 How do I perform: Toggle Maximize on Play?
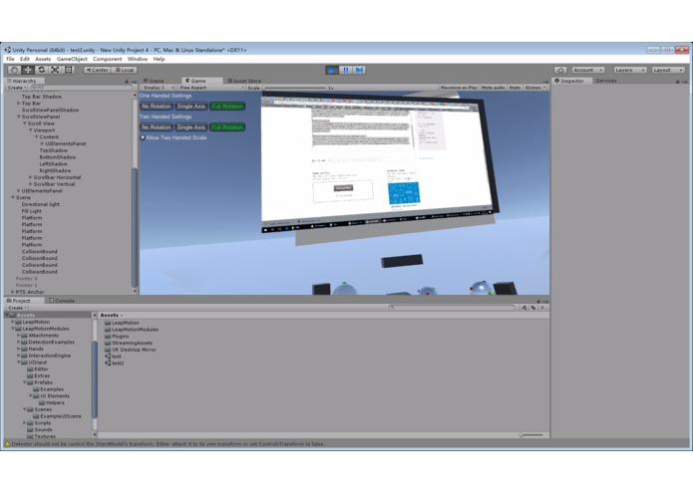coord(459,88)
